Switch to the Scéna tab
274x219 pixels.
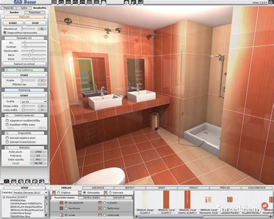pyautogui.click(x=24, y=8)
